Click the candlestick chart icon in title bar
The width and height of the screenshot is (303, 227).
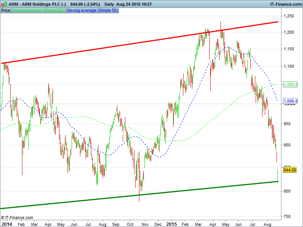click(4, 4)
